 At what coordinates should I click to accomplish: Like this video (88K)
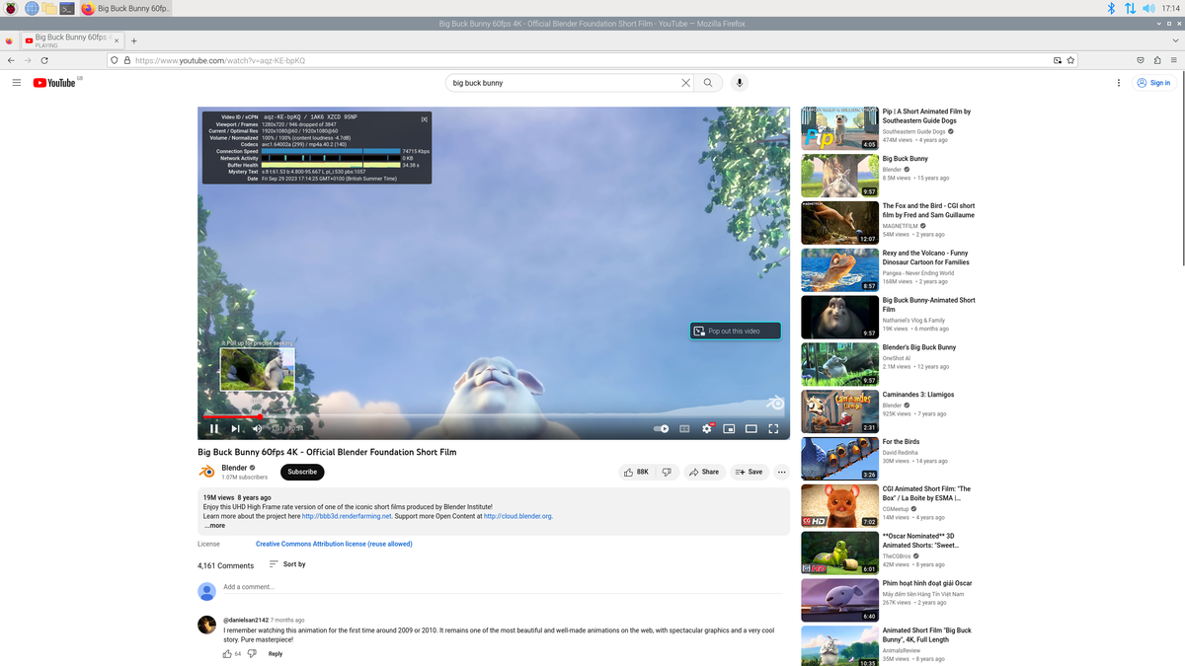click(x=635, y=472)
